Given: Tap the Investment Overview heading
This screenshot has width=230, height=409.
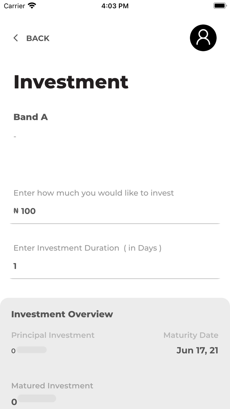Looking at the screenshot, I should click(62, 314).
